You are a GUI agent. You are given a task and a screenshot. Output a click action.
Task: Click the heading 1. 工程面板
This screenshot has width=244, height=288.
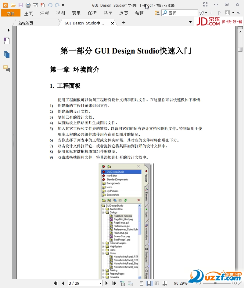pos(65,86)
